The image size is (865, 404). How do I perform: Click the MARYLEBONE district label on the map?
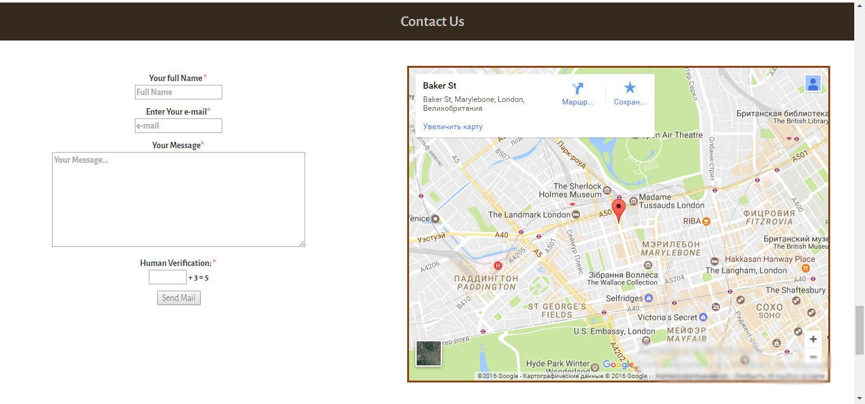pos(672,253)
